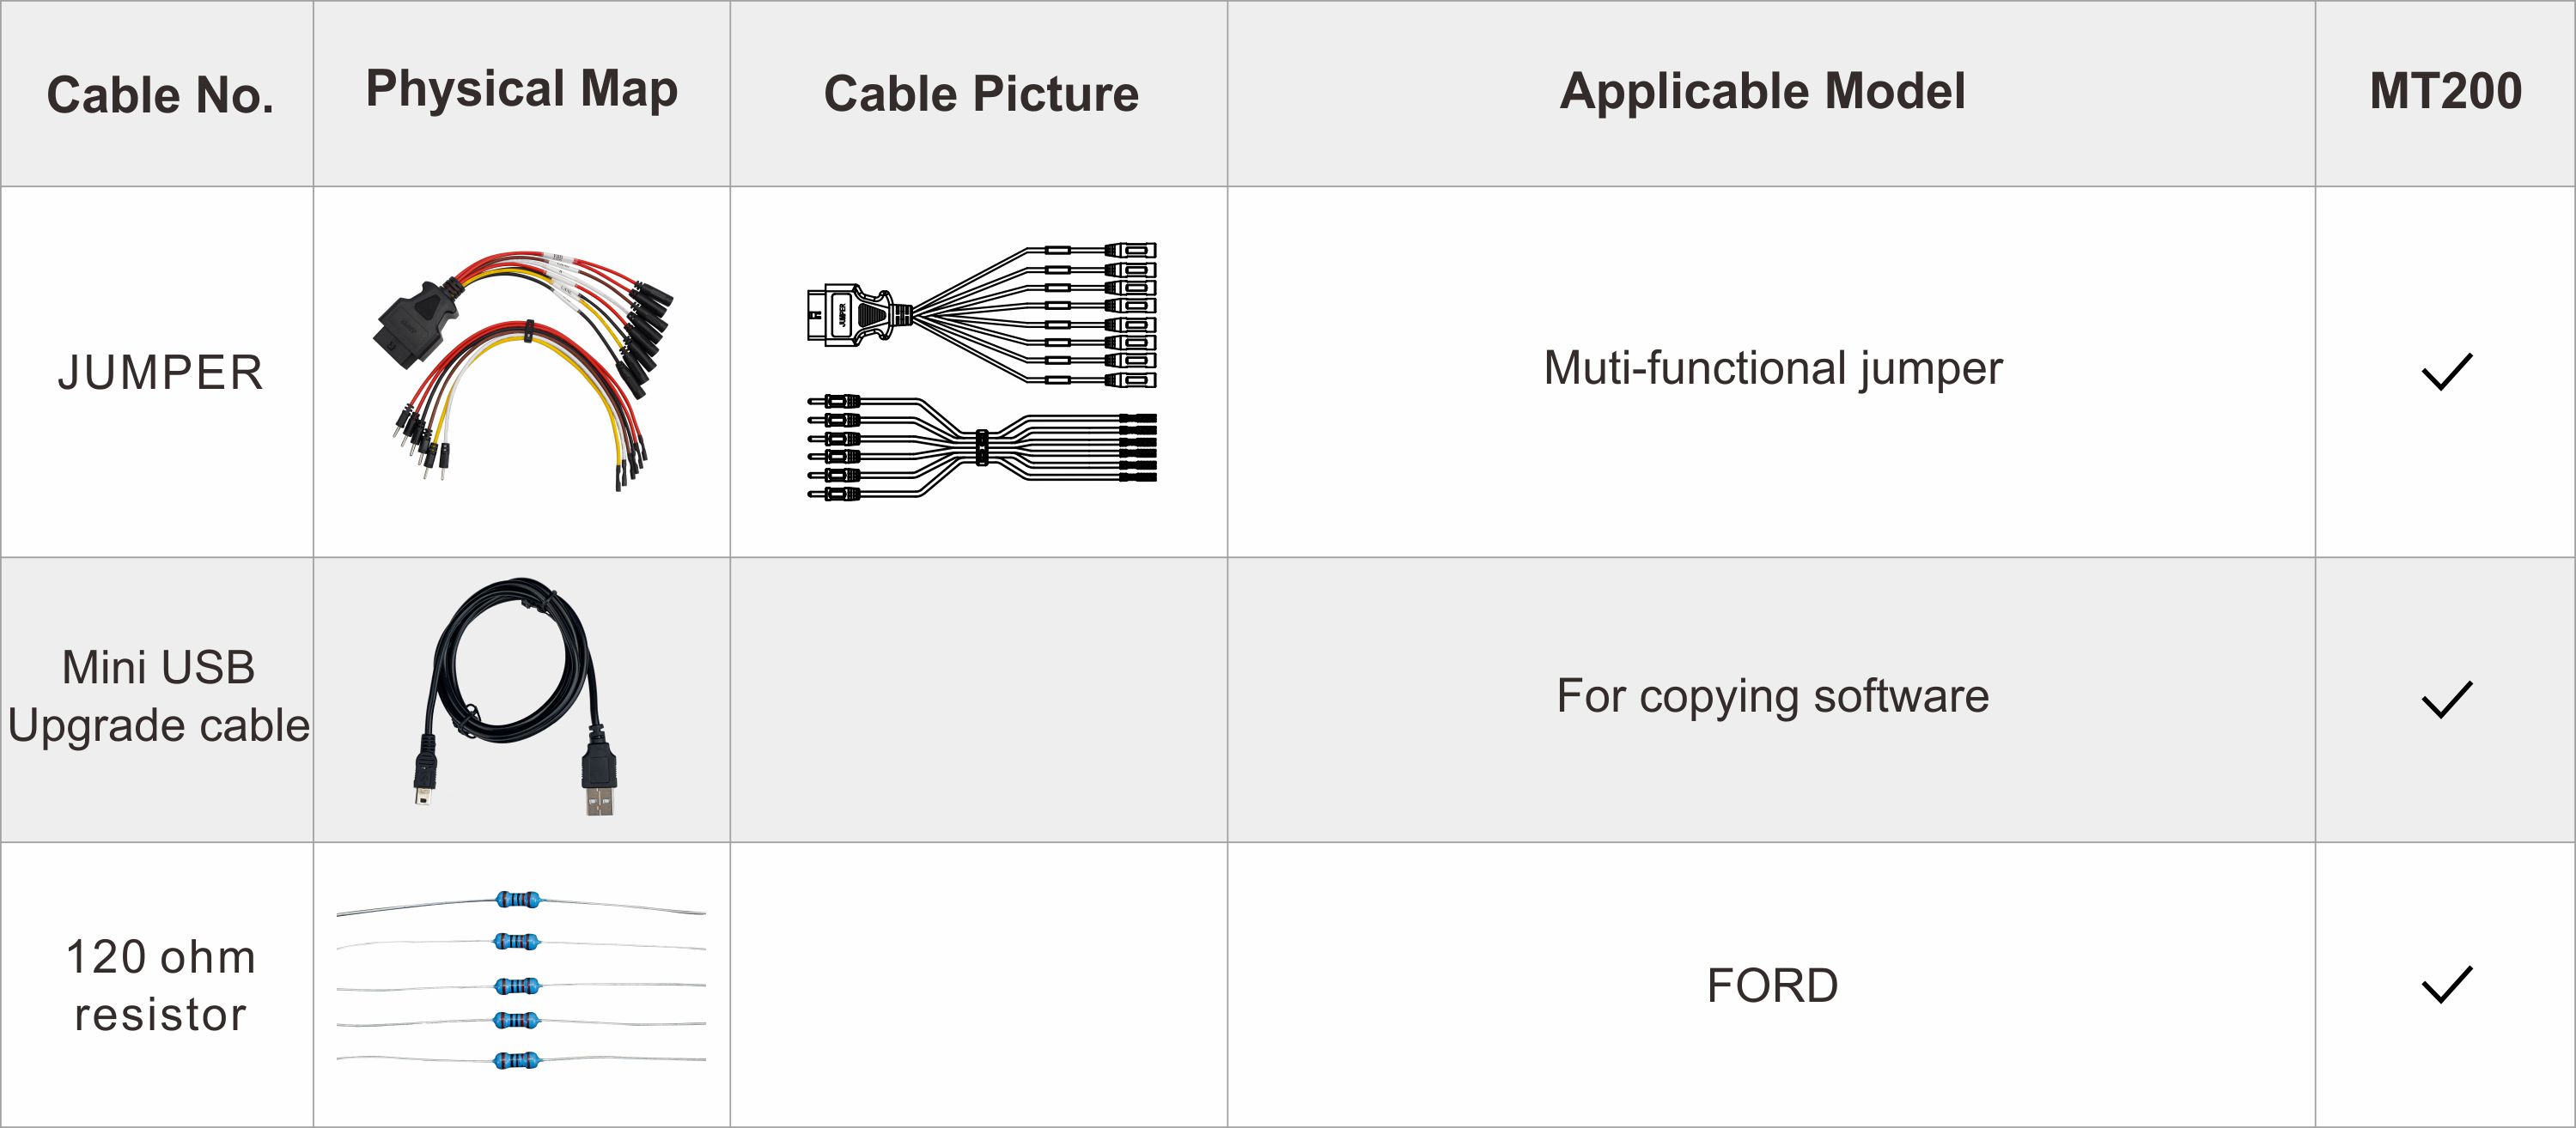The width and height of the screenshot is (2576, 1128).
Task: Click the Mini USB cable row checkmark
Action: pyautogui.click(x=2446, y=700)
